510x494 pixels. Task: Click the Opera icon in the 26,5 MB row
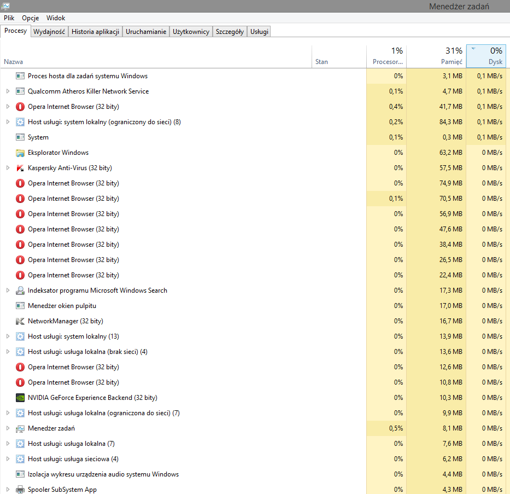[x=20, y=260]
